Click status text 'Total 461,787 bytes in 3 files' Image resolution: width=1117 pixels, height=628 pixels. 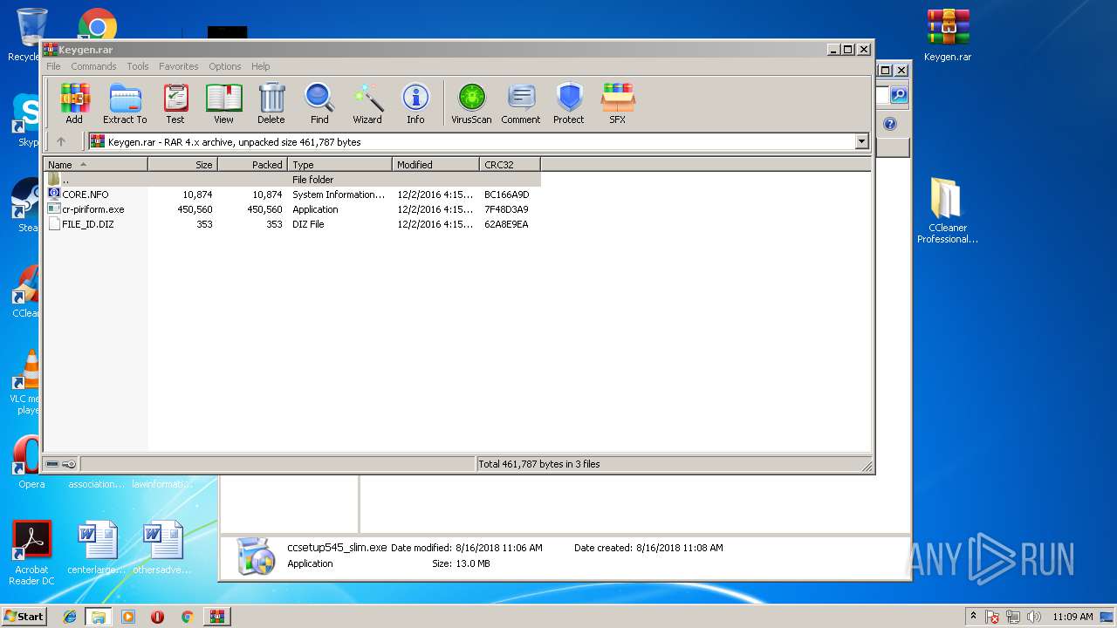pos(538,464)
